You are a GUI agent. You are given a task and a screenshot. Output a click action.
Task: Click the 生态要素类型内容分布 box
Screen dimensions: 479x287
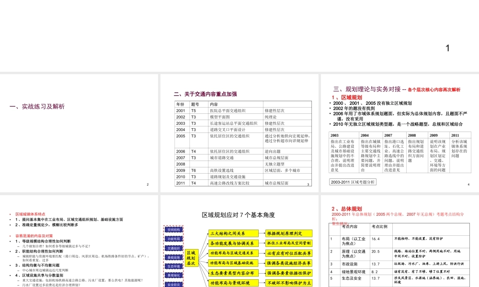[x=233, y=273]
